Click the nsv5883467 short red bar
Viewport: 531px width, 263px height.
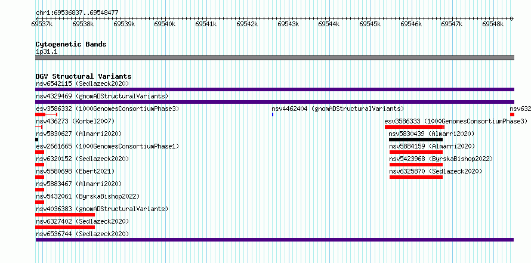coord(39,190)
